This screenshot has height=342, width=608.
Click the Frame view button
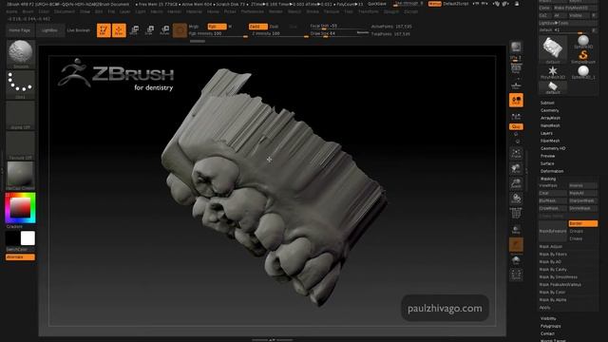point(516,153)
